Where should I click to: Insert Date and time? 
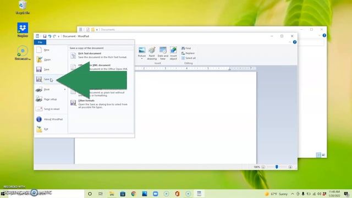(x=163, y=53)
